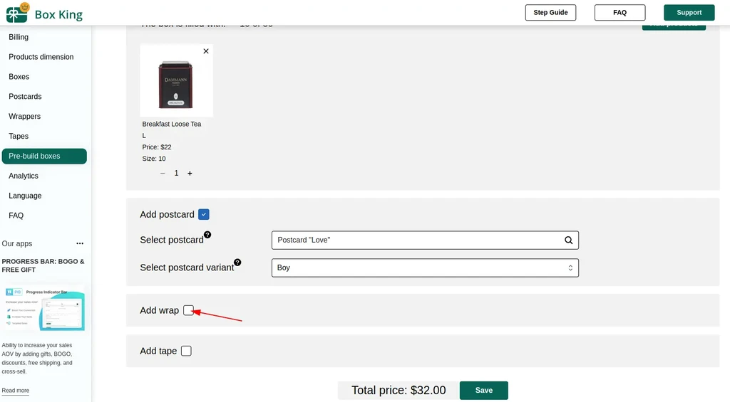The image size is (730, 402).
Task: Enable the Add tape checkbox
Action: click(186, 351)
